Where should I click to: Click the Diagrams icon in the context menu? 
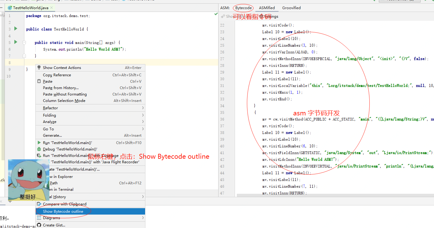click(x=39, y=218)
